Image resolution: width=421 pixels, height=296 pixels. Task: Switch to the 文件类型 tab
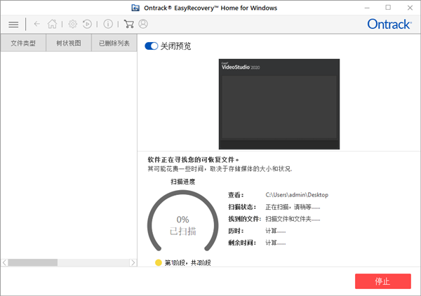(23, 43)
